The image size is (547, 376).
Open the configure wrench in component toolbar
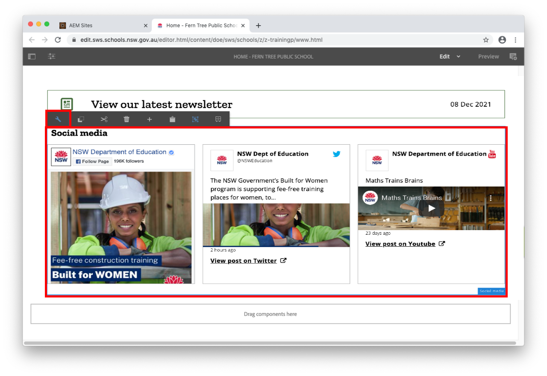[58, 119]
